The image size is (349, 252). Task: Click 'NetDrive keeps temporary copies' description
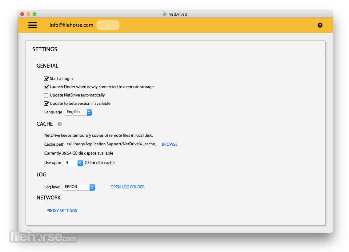click(98, 135)
